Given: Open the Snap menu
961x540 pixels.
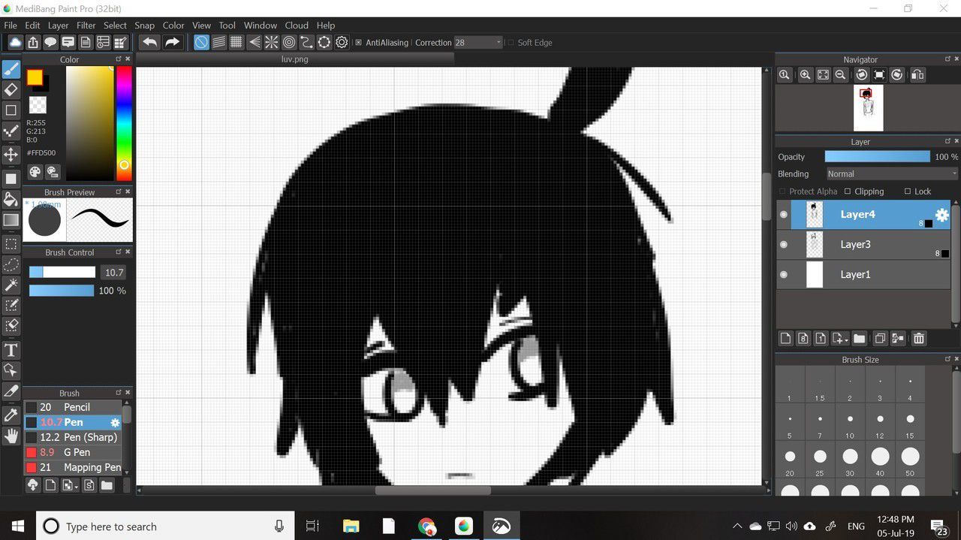Looking at the screenshot, I should (144, 26).
